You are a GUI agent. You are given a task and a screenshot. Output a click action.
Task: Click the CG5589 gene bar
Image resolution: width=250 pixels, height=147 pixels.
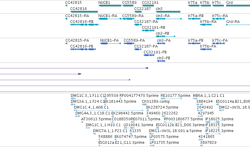tap(128, 6)
